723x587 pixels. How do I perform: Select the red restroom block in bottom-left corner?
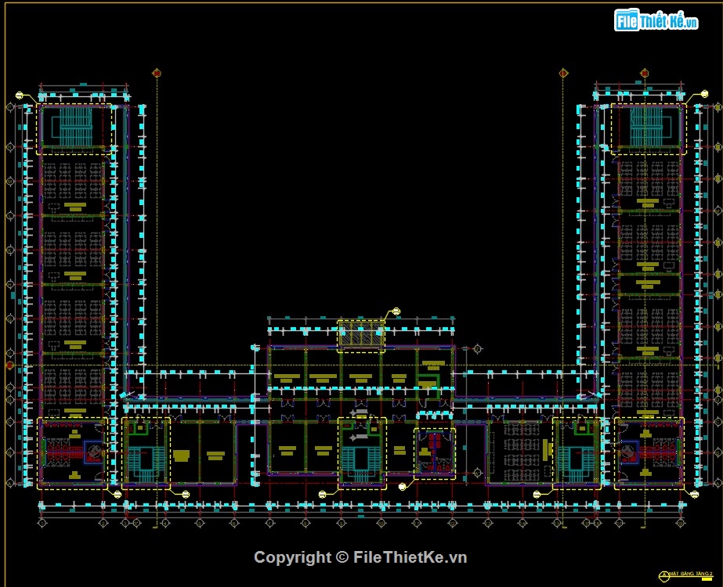click(x=72, y=452)
